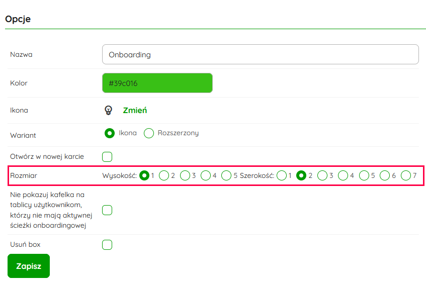
Task: Set Szerokość to 7
Action: tap(406, 175)
